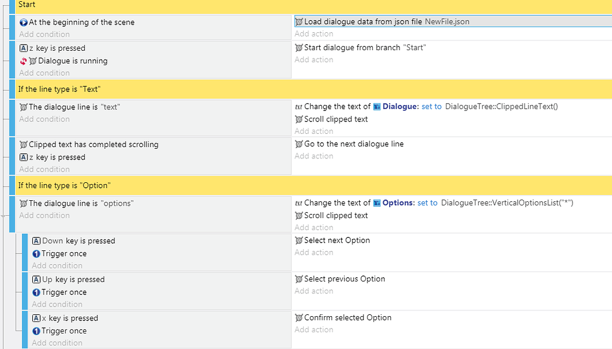Image resolution: width=612 pixels, height=349 pixels.
Task: Click the icon beside "Confirm selected Option"
Action: click(299, 317)
